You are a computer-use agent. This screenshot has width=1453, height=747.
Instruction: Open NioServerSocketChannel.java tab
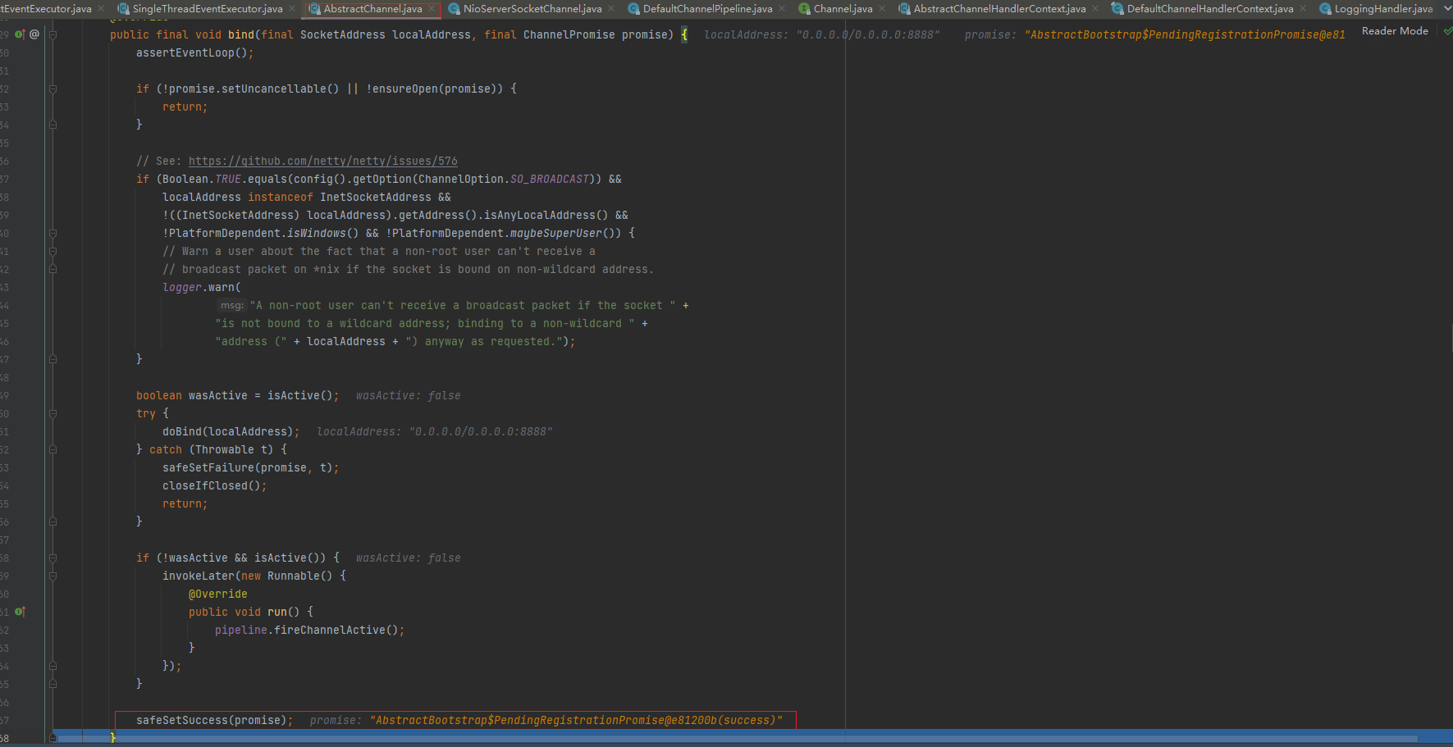(x=532, y=9)
